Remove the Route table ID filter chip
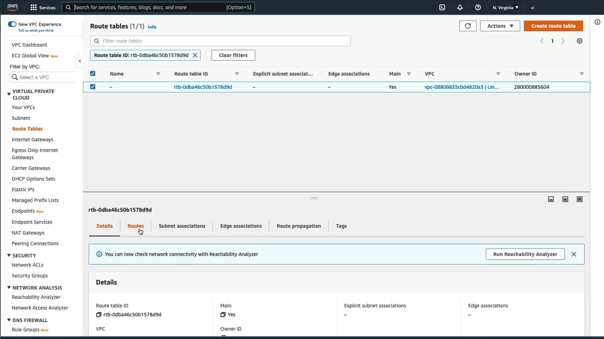 (195, 55)
